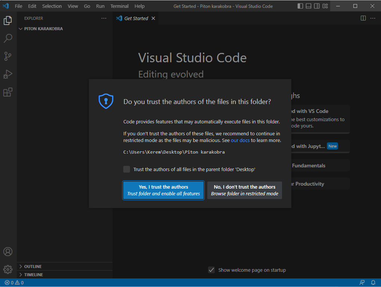The height and width of the screenshot is (287, 381).
Task: Click the Split Editor Right icon
Action: coord(363,18)
